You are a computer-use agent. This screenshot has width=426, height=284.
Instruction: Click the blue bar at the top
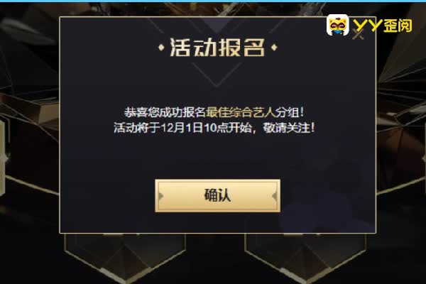point(213,1)
